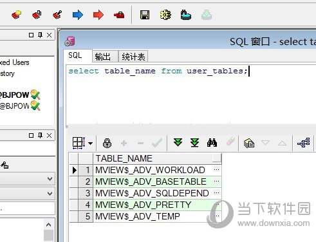Toggle pin on the lower left panel
The height and width of the screenshot is (242, 316).
pyautogui.click(x=40, y=135)
